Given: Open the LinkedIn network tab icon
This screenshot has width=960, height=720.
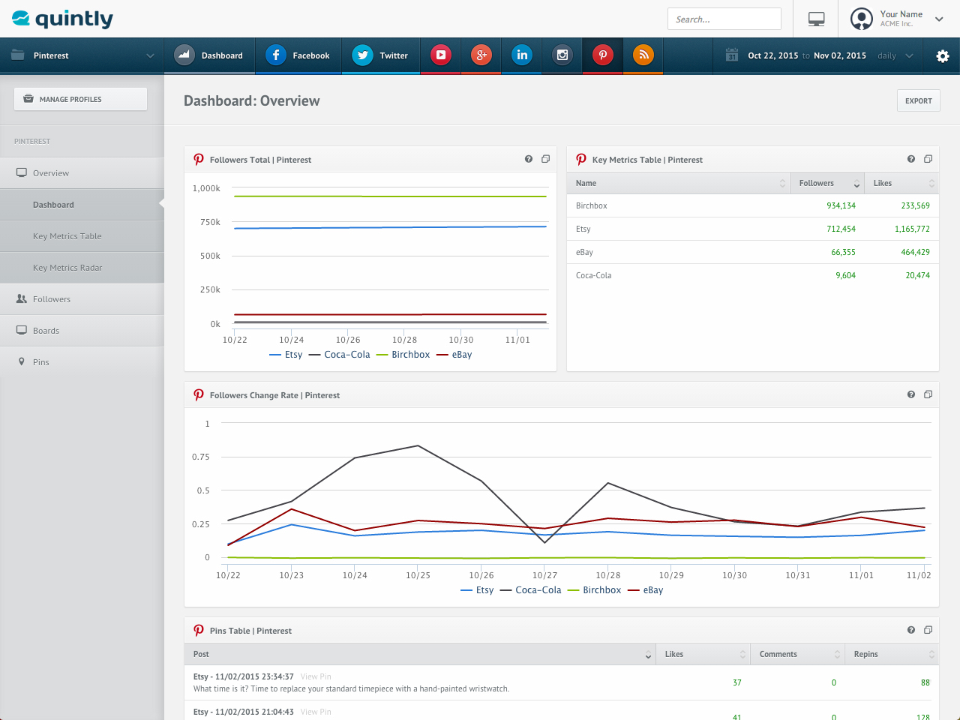Looking at the screenshot, I should tap(522, 55).
